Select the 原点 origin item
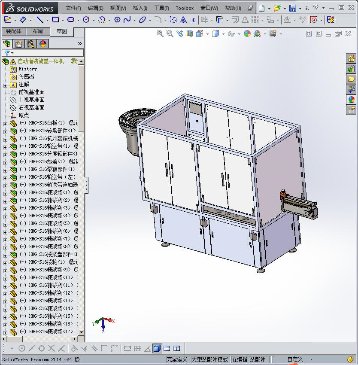 pos(24,115)
